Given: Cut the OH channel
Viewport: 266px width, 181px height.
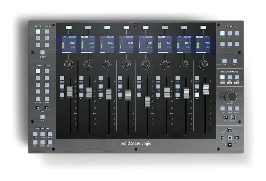Looking at the screenshot, I should click(158, 86).
